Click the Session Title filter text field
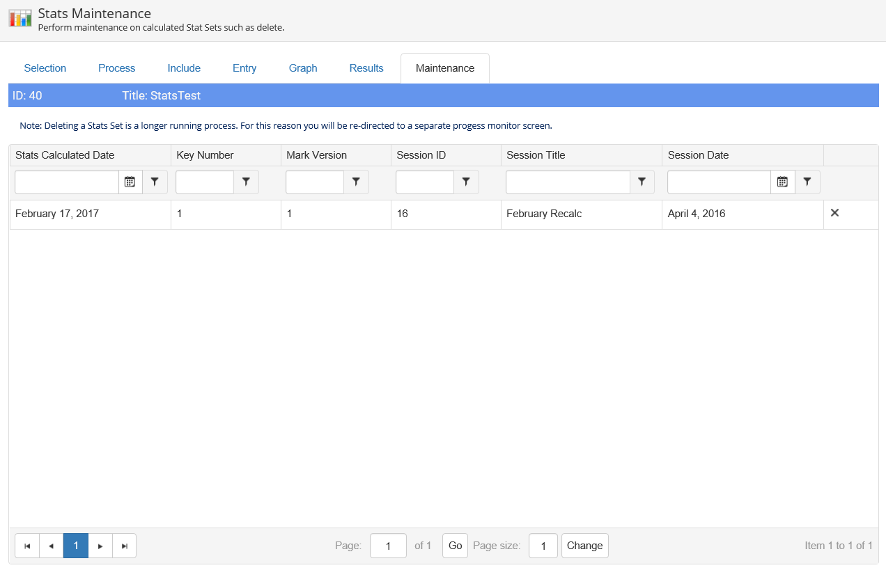This screenshot has height=570, width=886. click(568, 182)
